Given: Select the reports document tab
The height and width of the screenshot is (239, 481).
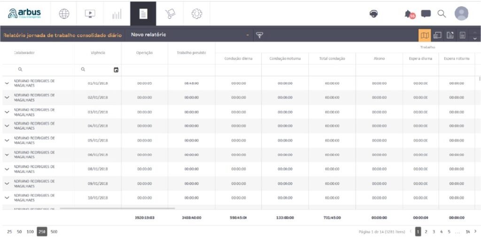Looking at the screenshot, I should (143, 14).
